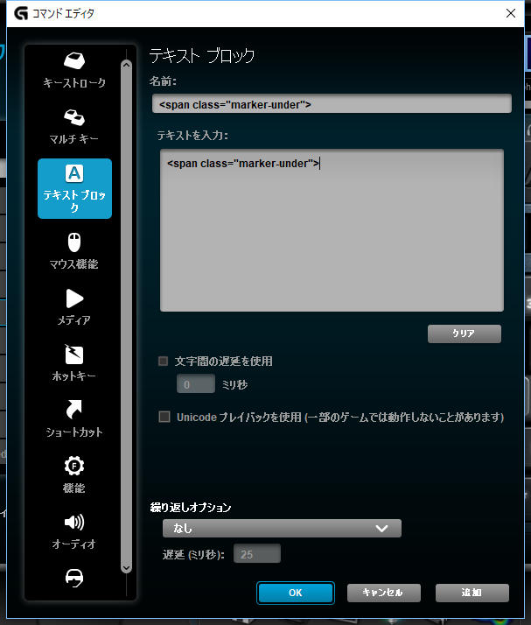Clear text with the クリア button
The width and height of the screenshot is (531, 625).
465,334
